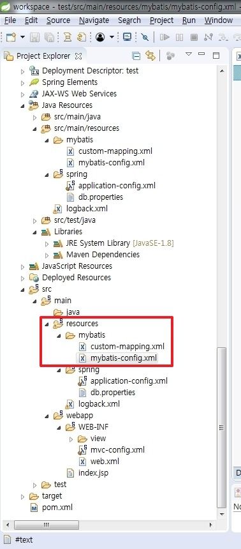This screenshot has height=549, width=241.
Task: Expand the Spring Elements node
Action: coord(23,83)
